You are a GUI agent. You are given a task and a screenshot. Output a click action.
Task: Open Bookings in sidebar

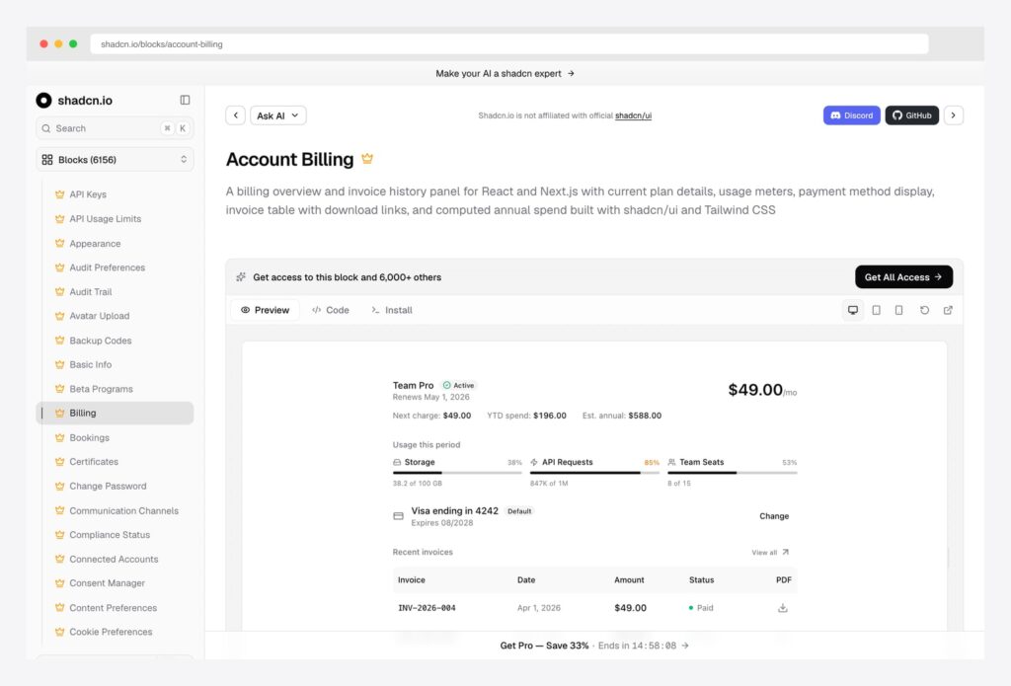tap(89, 438)
